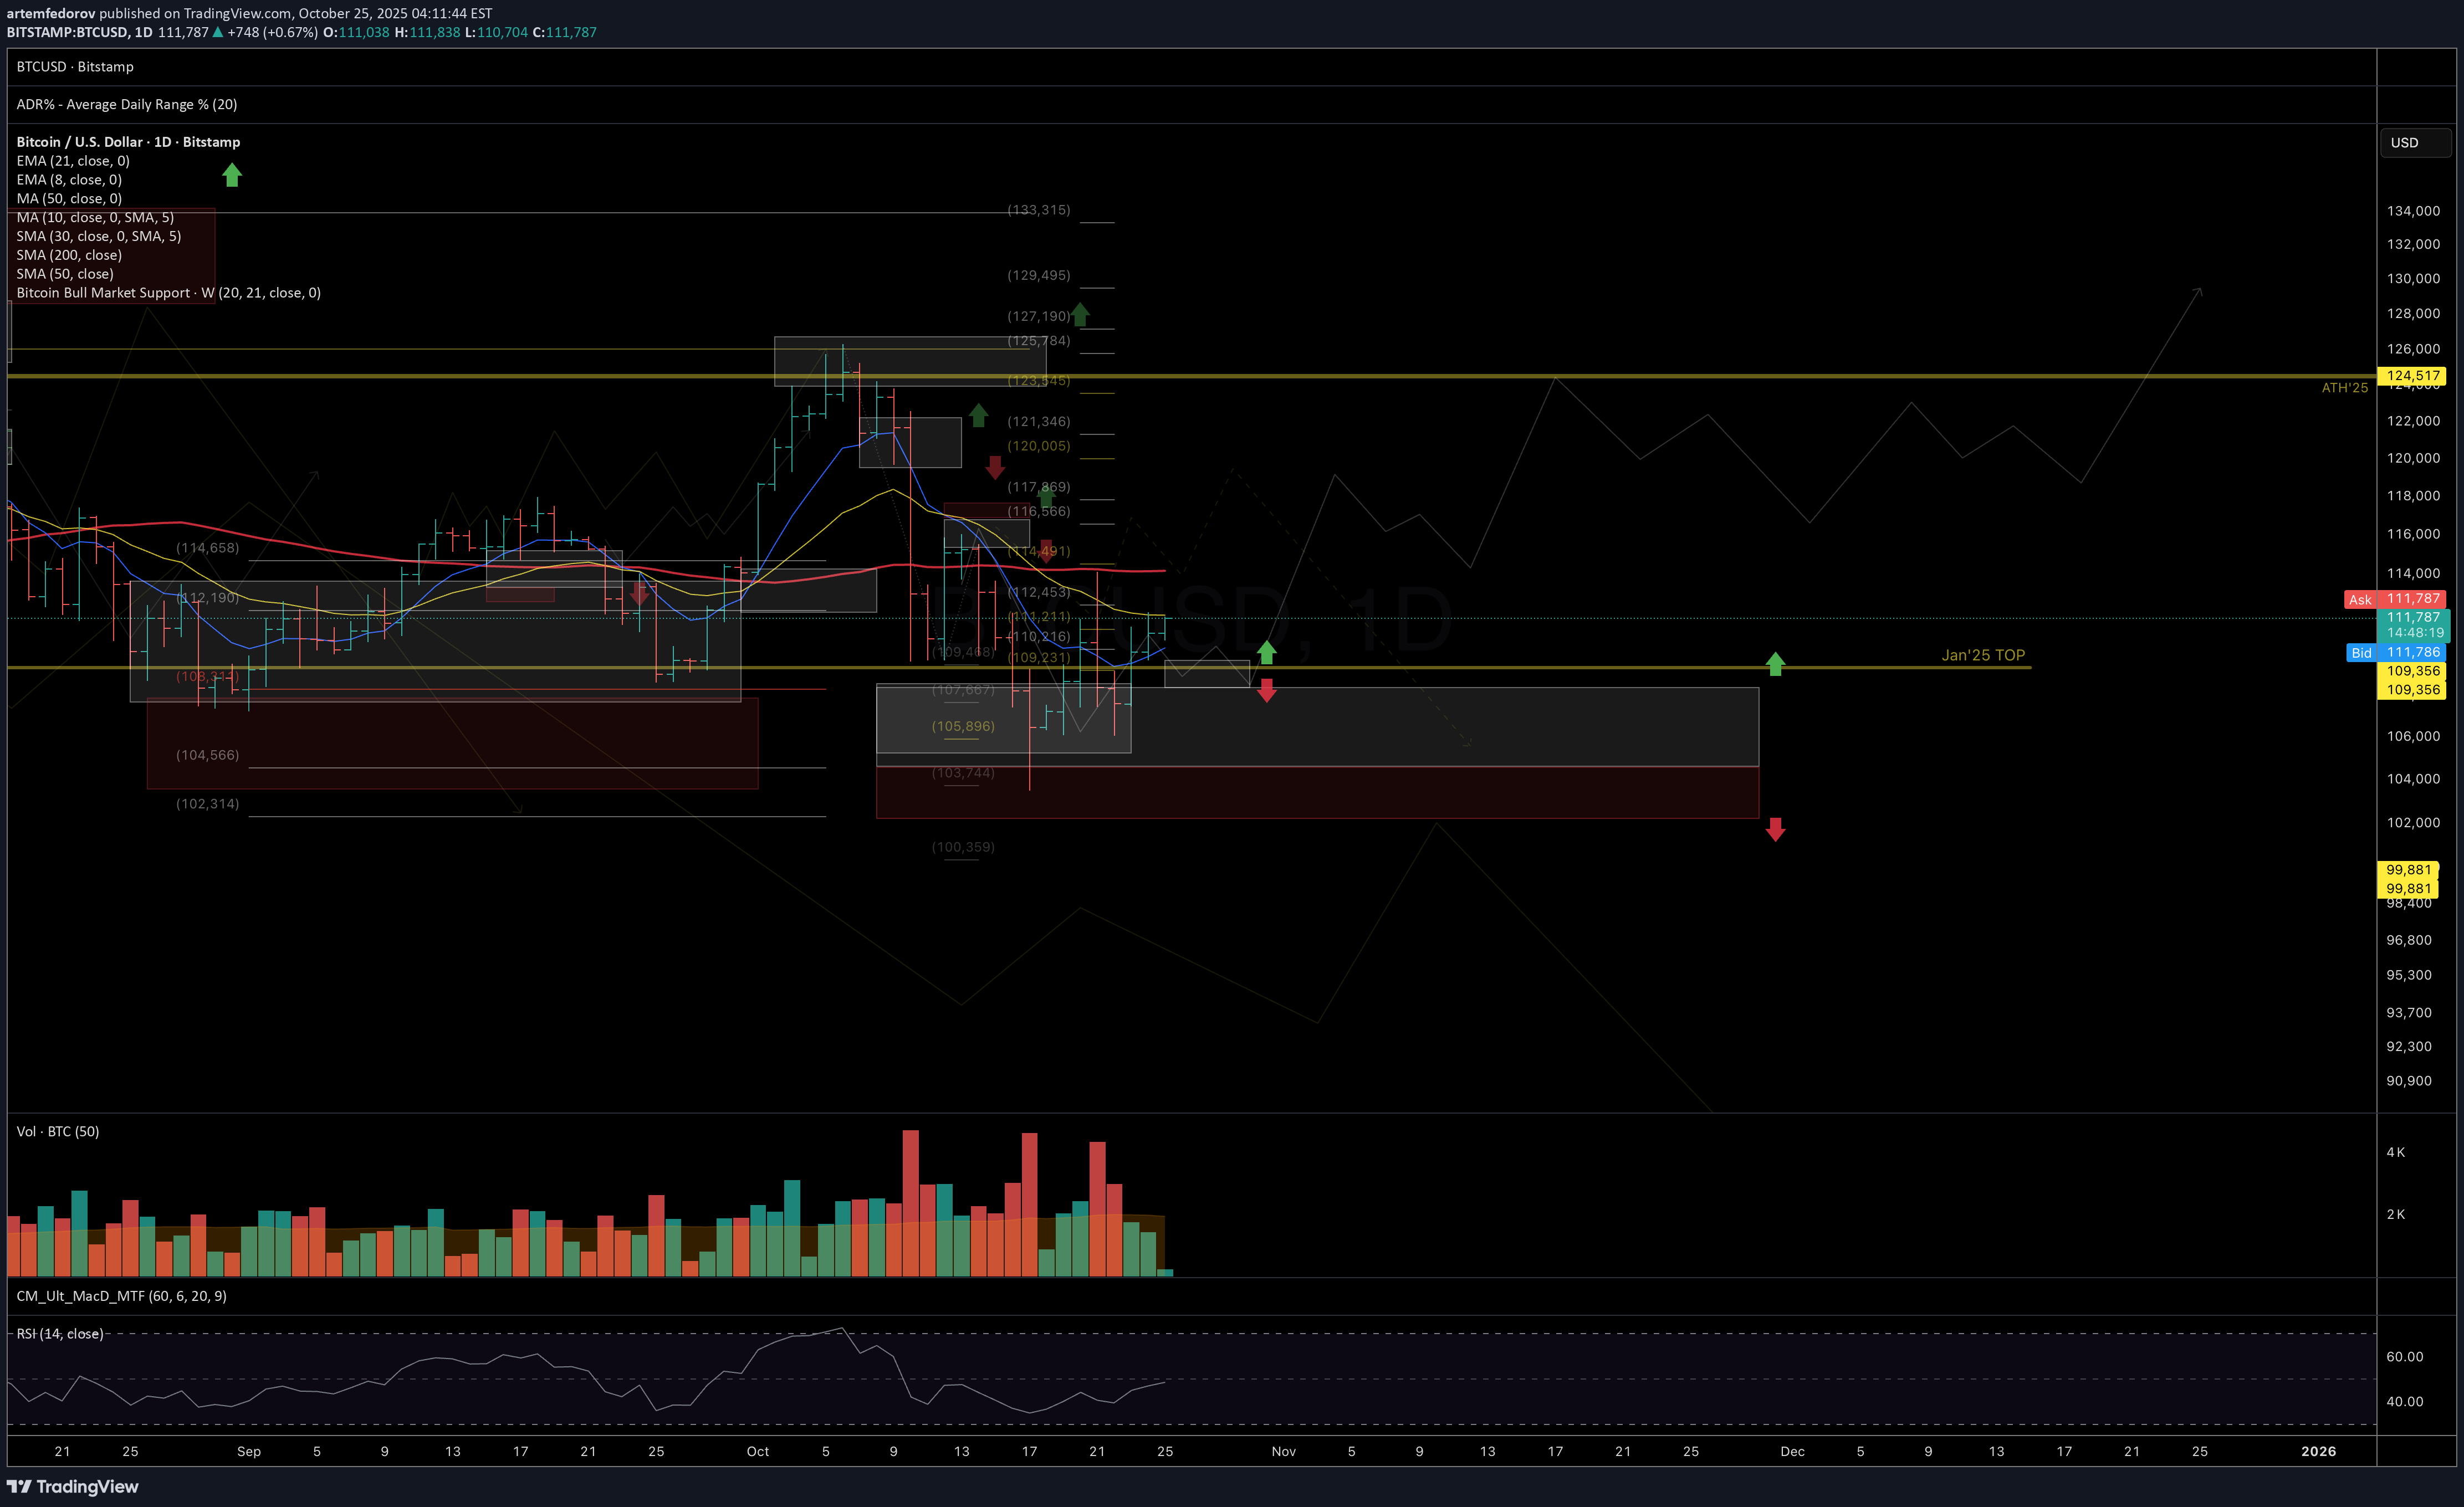Click the yellow 124,517 price tag
This screenshot has height=1507, width=2464.
coord(2412,376)
